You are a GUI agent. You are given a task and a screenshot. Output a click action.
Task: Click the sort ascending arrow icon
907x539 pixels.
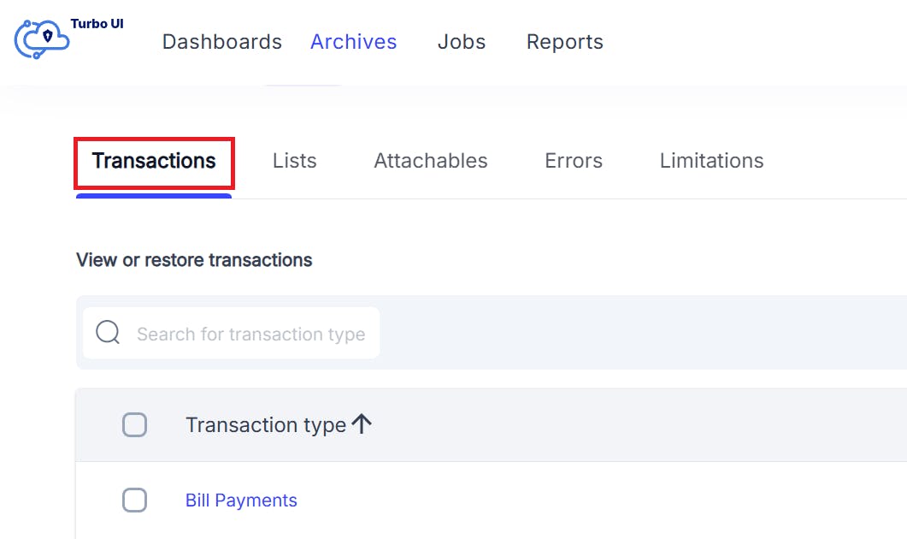point(362,423)
